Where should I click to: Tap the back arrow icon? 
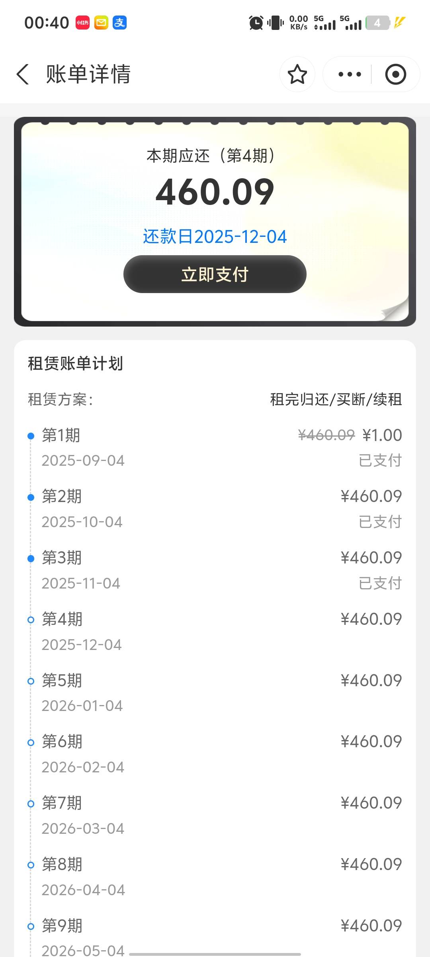click(x=23, y=74)
